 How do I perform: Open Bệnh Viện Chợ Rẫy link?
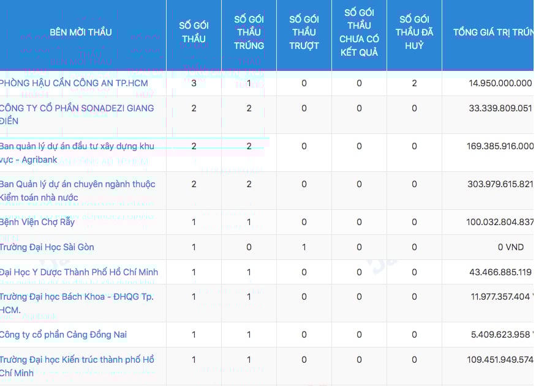37,222
